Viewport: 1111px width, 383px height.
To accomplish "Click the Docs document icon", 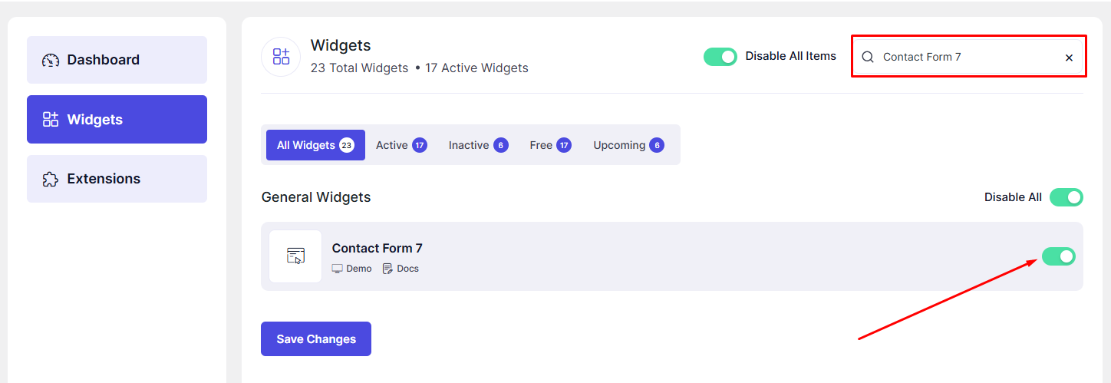I will coord(387,269).
